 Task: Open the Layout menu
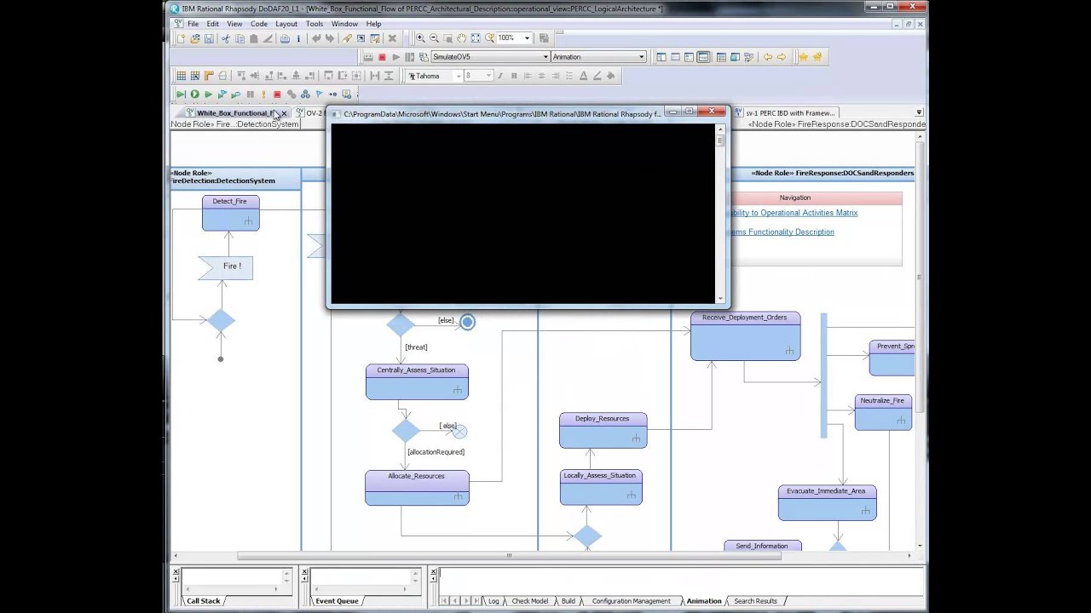286,24
